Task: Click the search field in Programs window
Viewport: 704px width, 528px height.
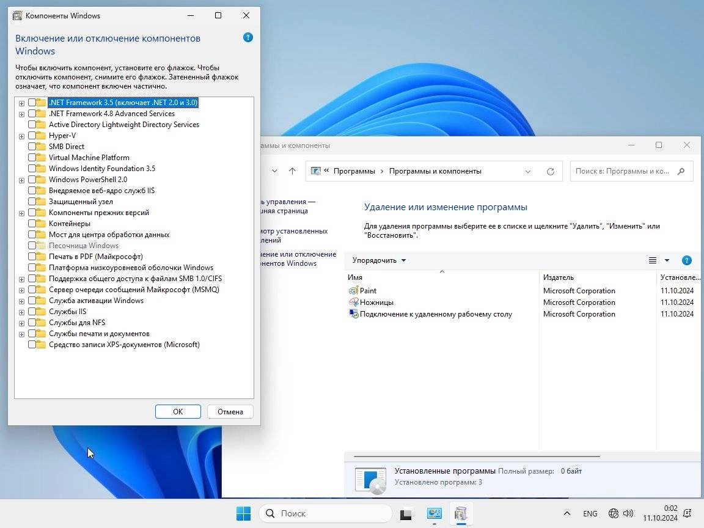Action: point(632,171)
